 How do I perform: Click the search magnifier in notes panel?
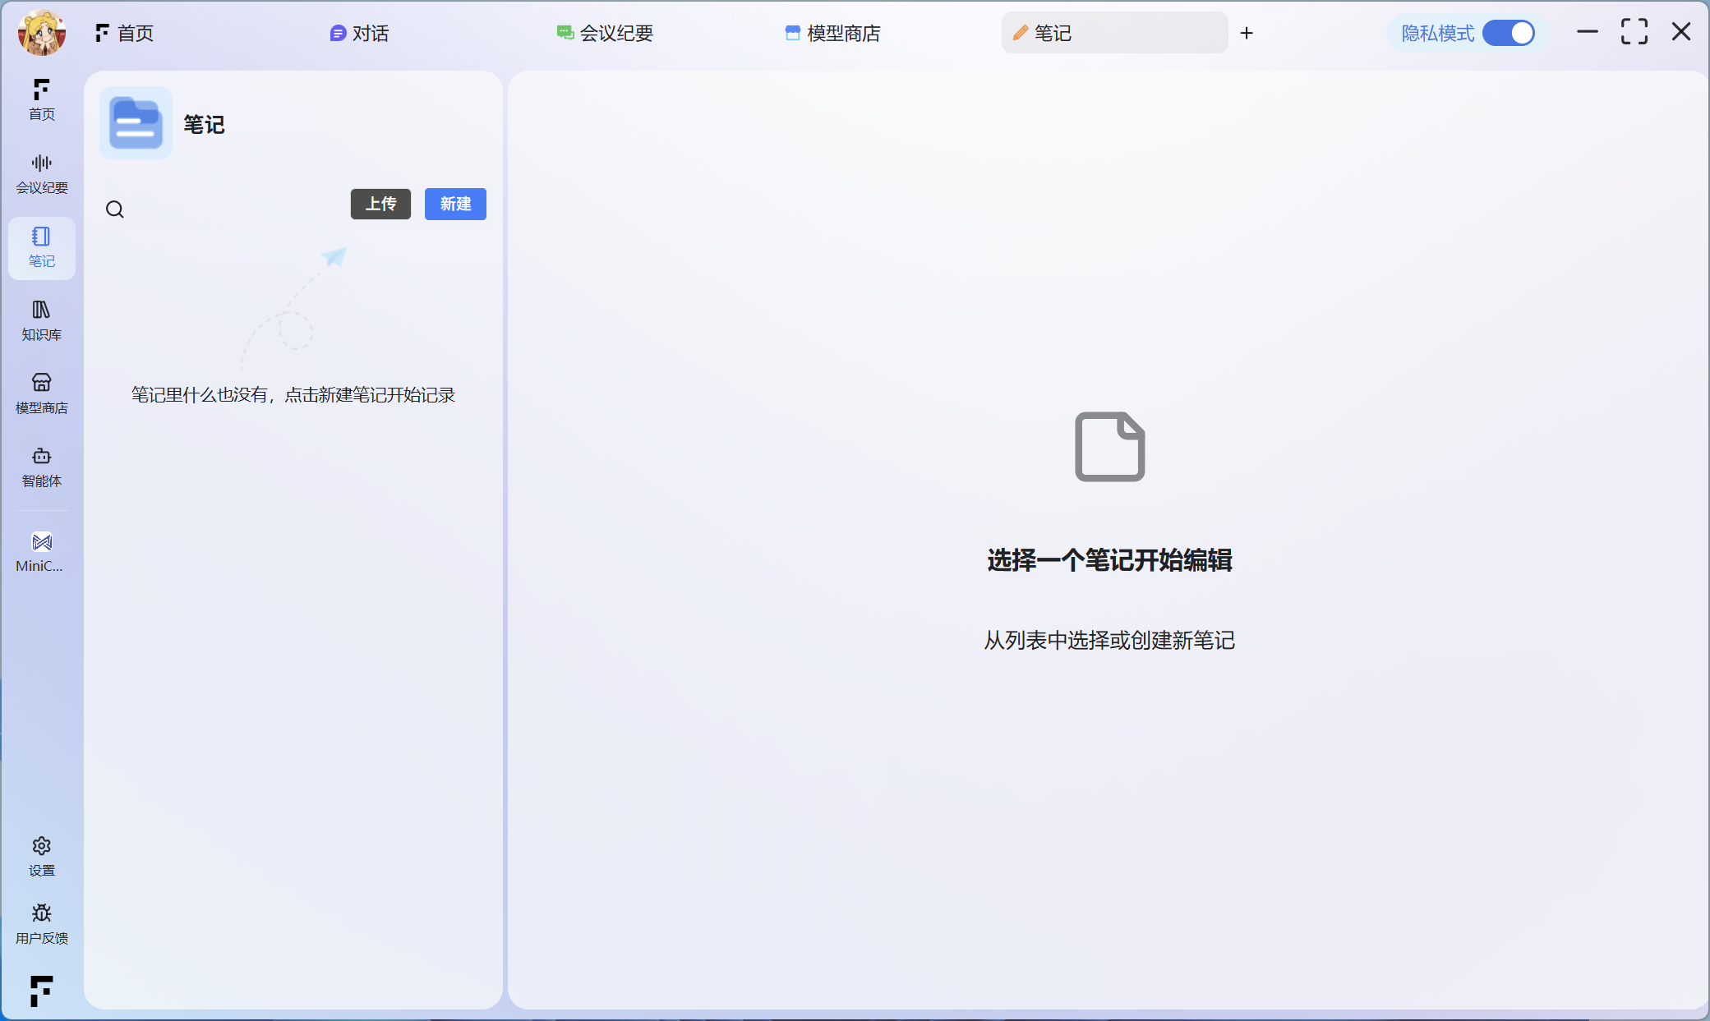115,209
